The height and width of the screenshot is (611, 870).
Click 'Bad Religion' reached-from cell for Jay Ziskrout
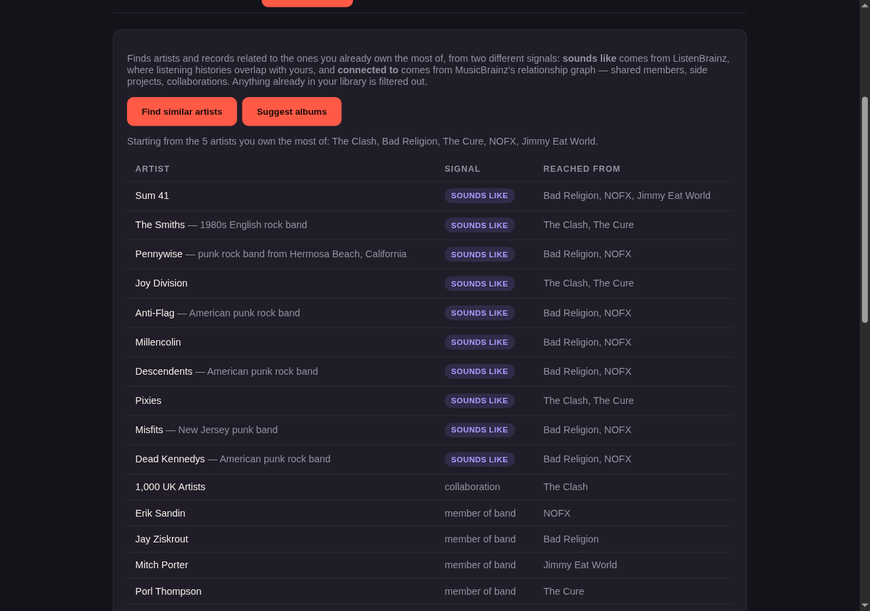click(571, 539)
